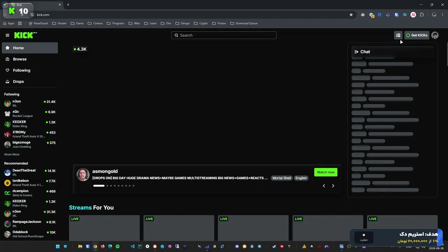The image size is (448, 252).
Task: Click the RampageJackson channel name
Action: coord(27,222)
